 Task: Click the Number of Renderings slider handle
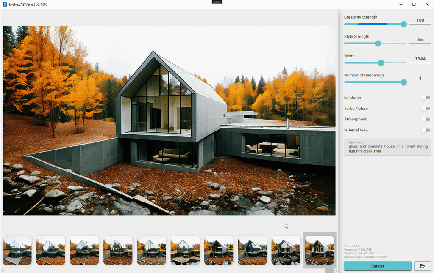403,82
